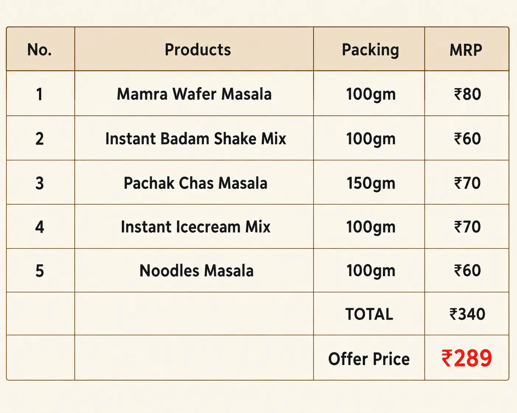
Task: Click the Offer Price label
Action: 369,359
